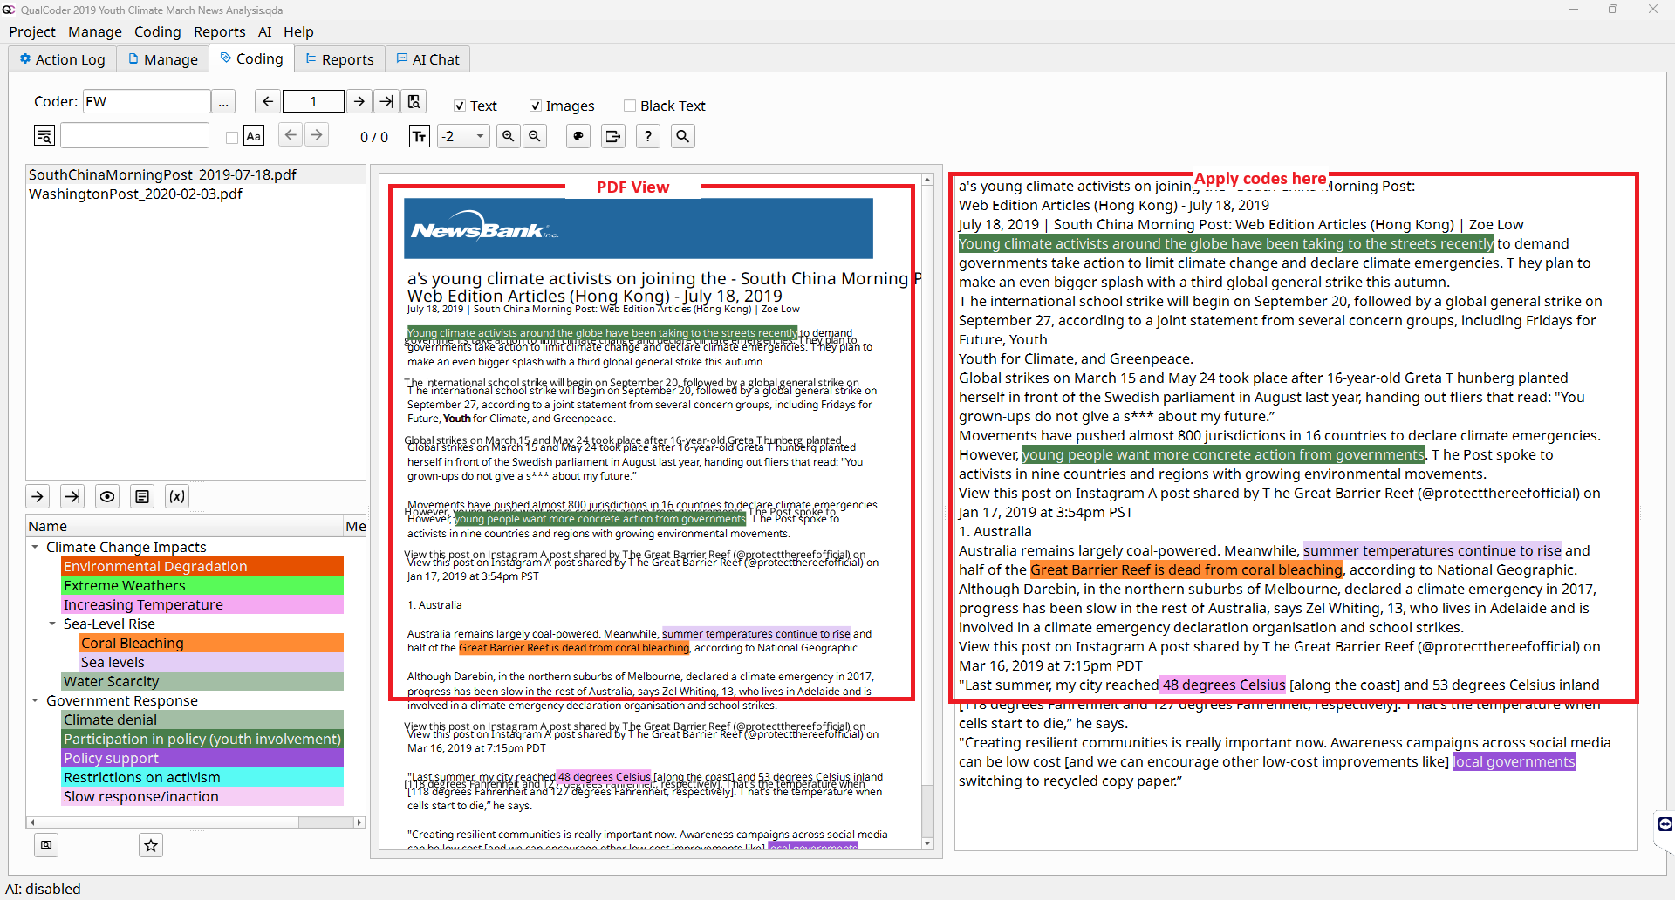The width and height of the screenshot is (1675, 900).
Task: Open the Reports menu in menu bar
Action: [x=219, y=31]
